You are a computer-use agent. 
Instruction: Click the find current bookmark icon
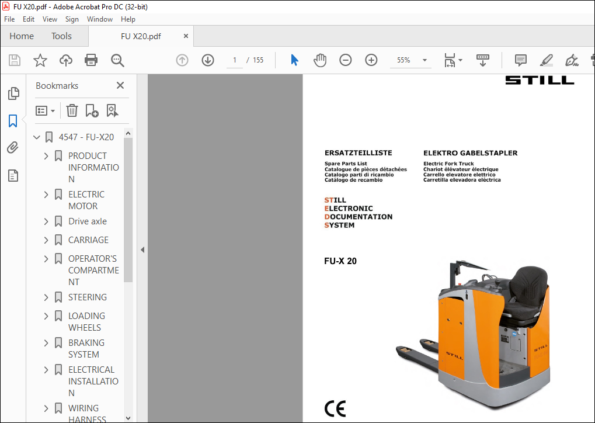pos(112,111)
